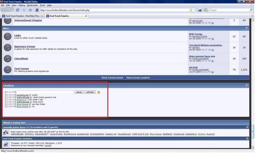Open Captain p4's profile link
Screen dimensions: 255x153
[x=111, y=134]
